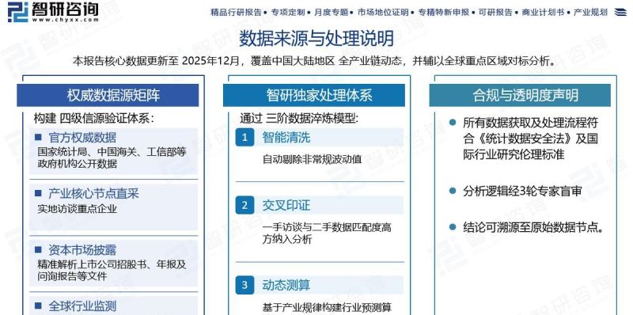Click the 官方权威数据 heading
The width and height of the screenshot is (633, 315).
click(82, 137)
